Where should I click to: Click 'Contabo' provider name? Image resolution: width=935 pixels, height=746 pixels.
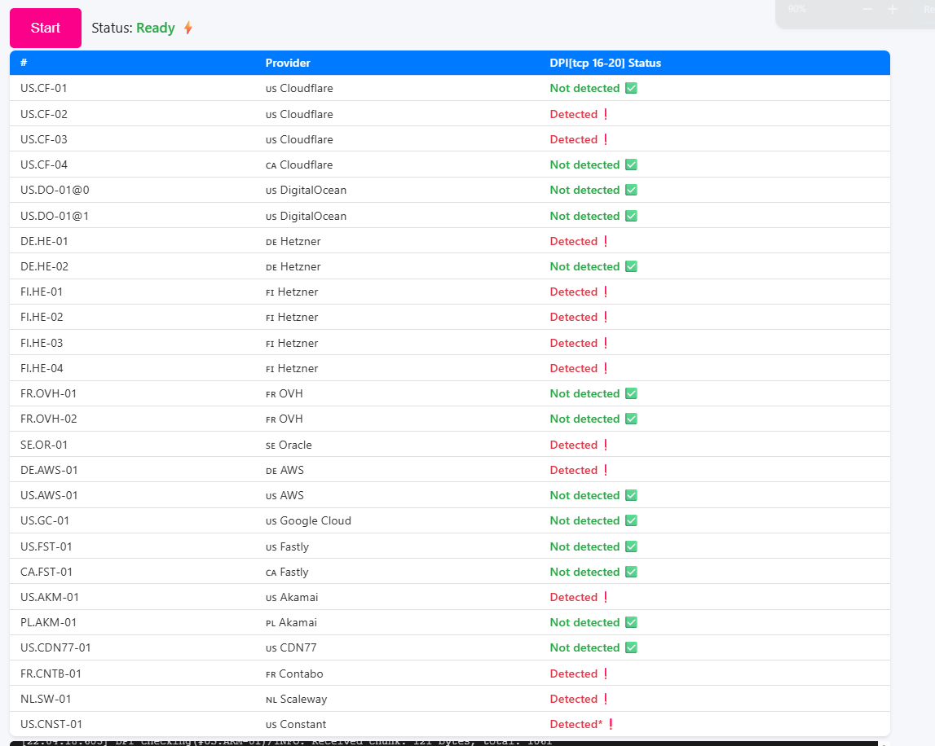tap(301, 674)
